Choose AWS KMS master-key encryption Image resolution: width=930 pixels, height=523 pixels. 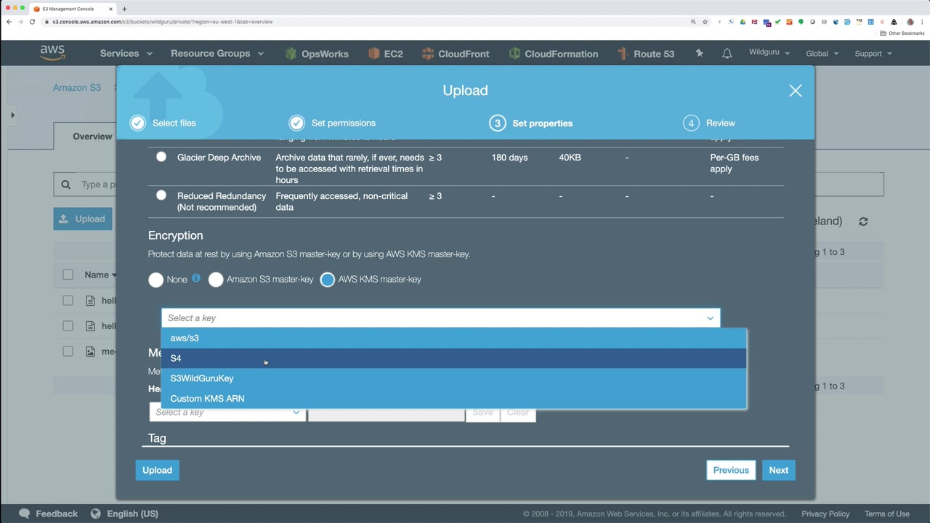(328, 280)
